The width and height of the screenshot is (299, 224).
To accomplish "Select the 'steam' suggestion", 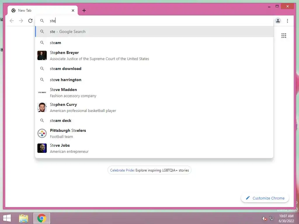I will click(154, 43).
